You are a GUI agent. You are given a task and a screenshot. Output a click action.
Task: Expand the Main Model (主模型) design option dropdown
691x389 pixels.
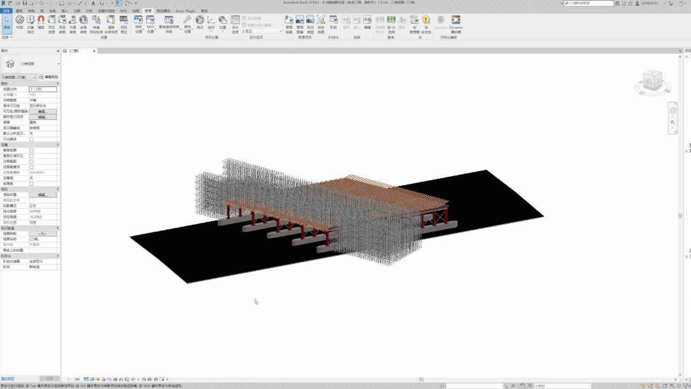[280, 31]
